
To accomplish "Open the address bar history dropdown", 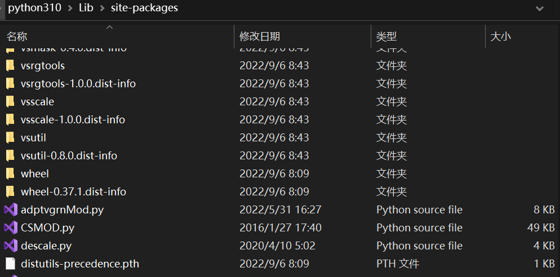I will [x=540, y=8].
